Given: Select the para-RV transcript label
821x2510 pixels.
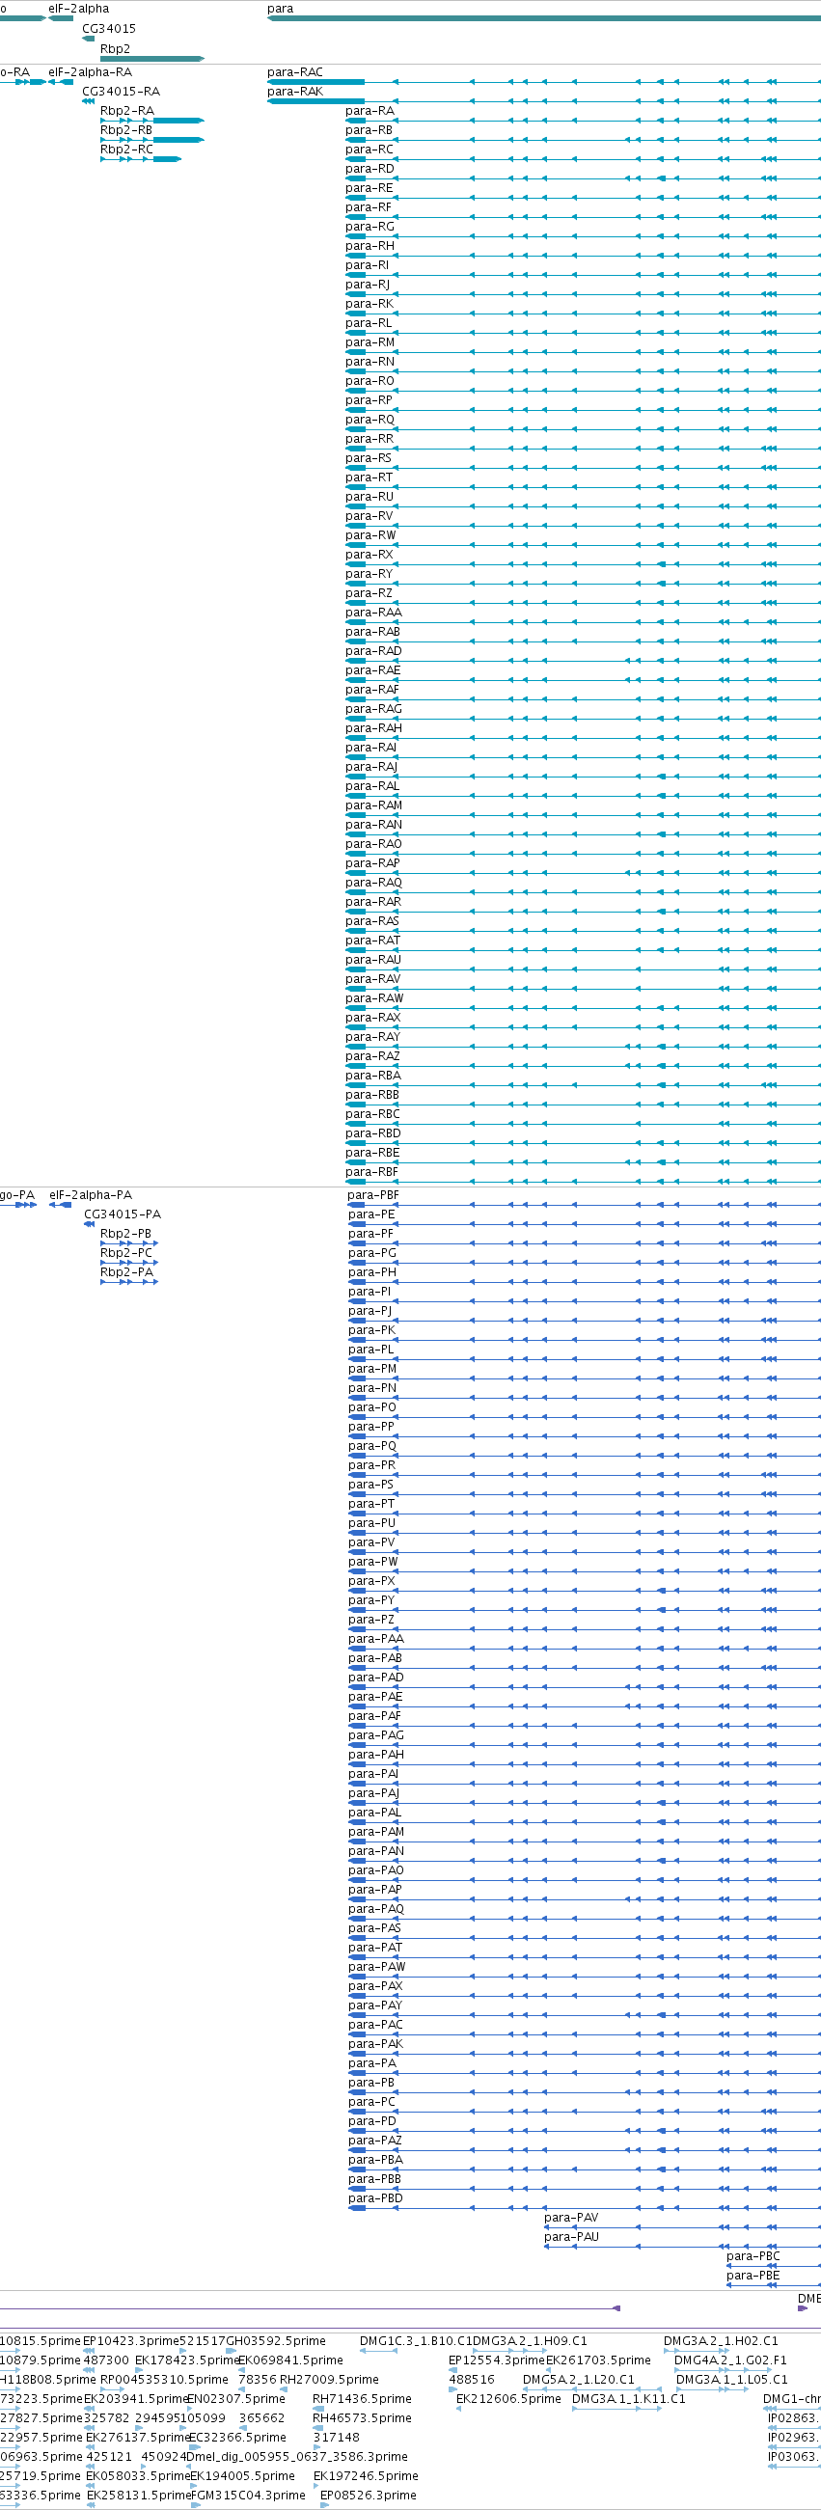Looking at the screenshot, I should [369, 516].
